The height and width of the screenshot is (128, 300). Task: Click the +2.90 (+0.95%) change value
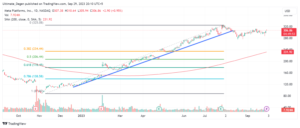[113, 11]
